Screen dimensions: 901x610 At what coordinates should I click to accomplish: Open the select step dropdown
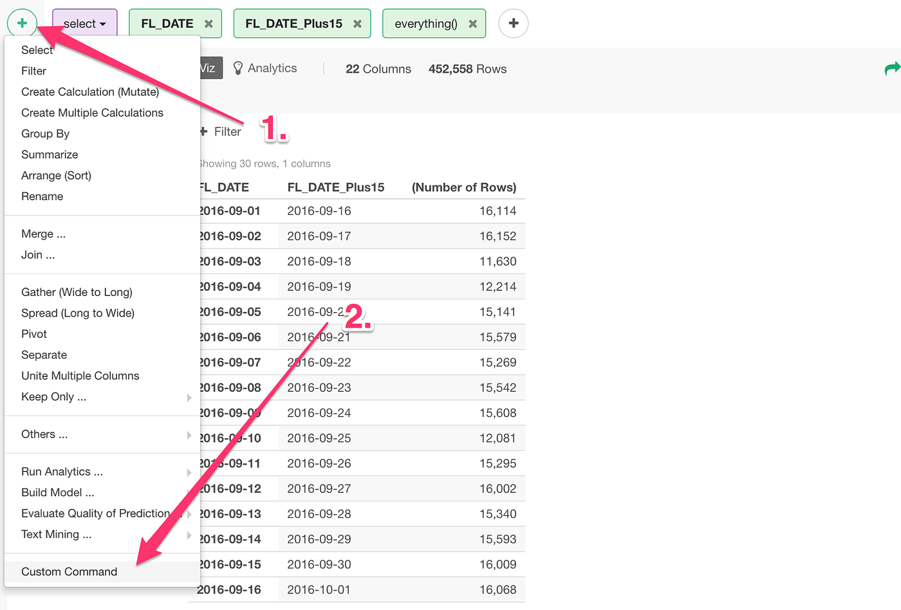85,24
